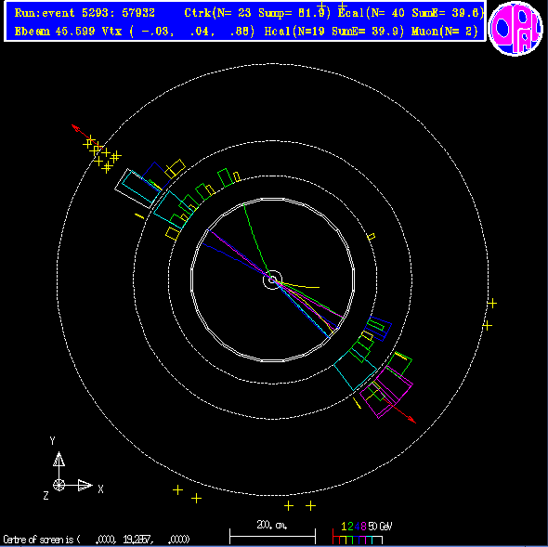Screen dimensions: 548x547
Task: Click the GeV energy color legend
Action: [362, 533]
